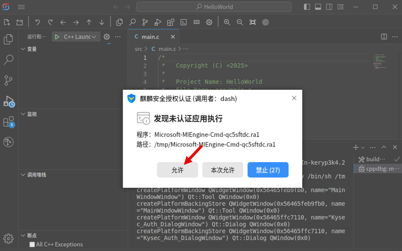This screenshot has height=251, width=402.
Task: Open launch.json via debug gear icon
Action: (x=107, y=37)
